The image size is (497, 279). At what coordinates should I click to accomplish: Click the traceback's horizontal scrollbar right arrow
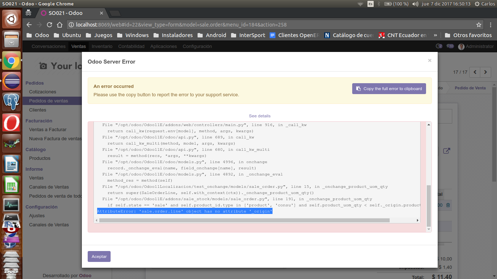point(417,220)
